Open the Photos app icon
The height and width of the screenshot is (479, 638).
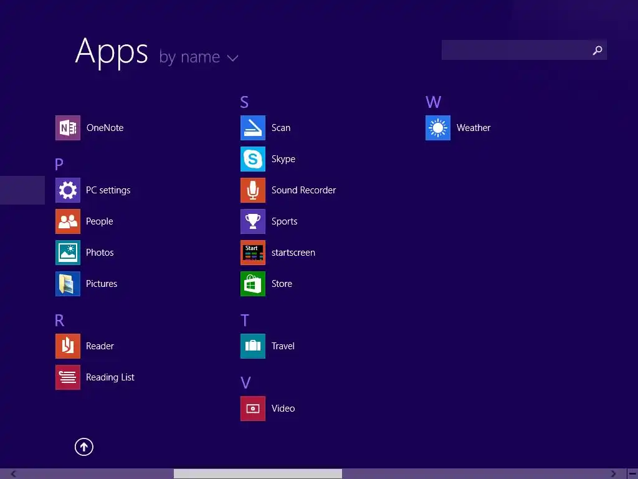(x=67, y=253)
